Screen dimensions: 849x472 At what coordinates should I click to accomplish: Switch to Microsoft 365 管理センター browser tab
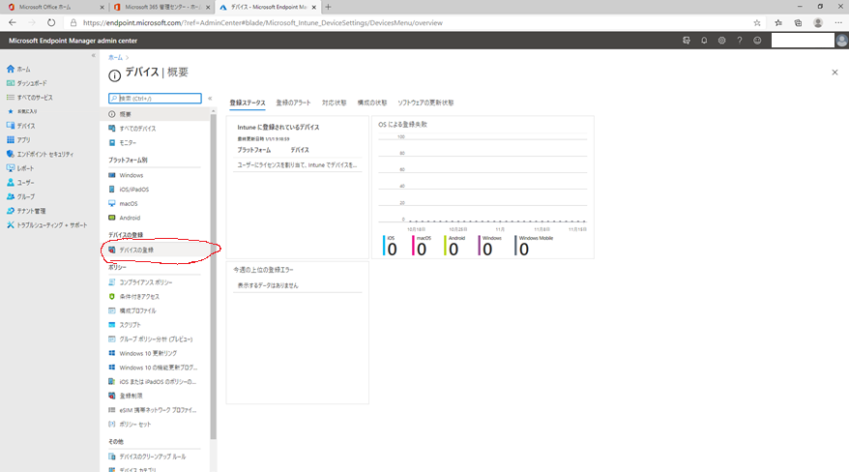[x=162, y=7]
